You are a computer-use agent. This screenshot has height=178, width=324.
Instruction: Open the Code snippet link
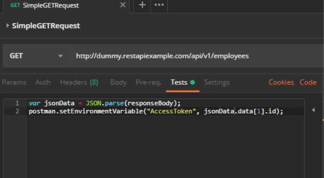click(308, 82)
